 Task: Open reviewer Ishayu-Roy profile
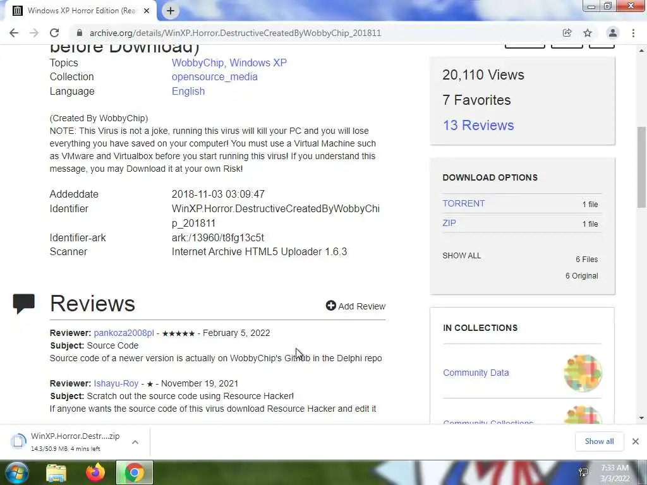coord(116,383)
